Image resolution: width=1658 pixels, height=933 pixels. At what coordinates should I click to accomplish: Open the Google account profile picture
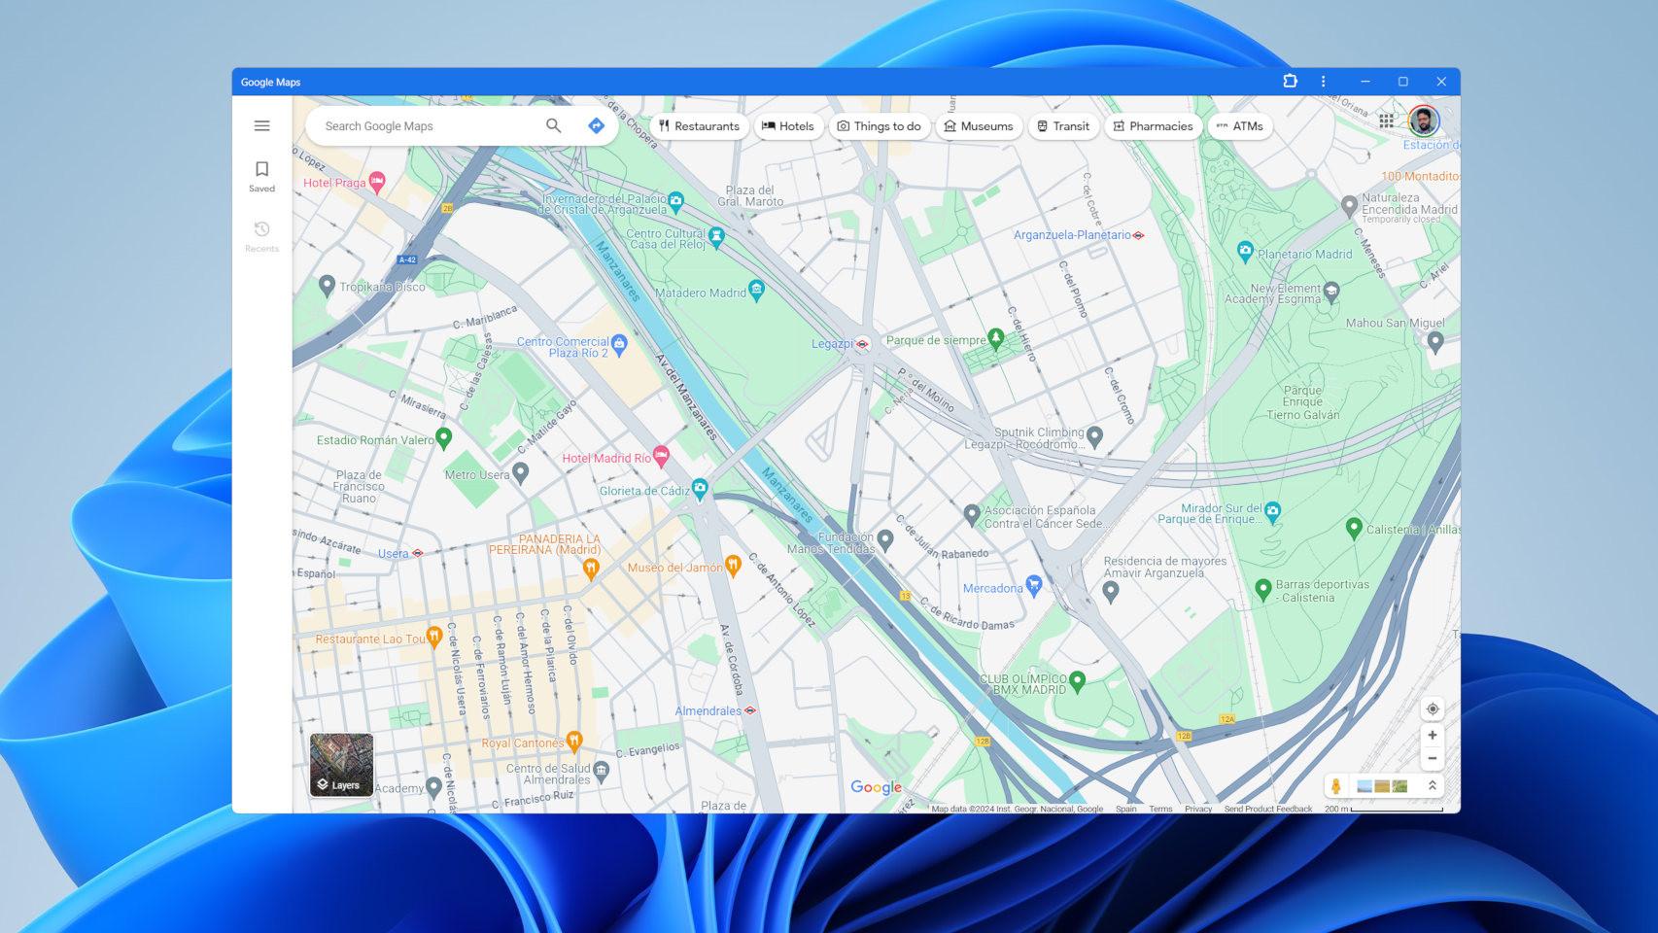tap(1424, 121)
